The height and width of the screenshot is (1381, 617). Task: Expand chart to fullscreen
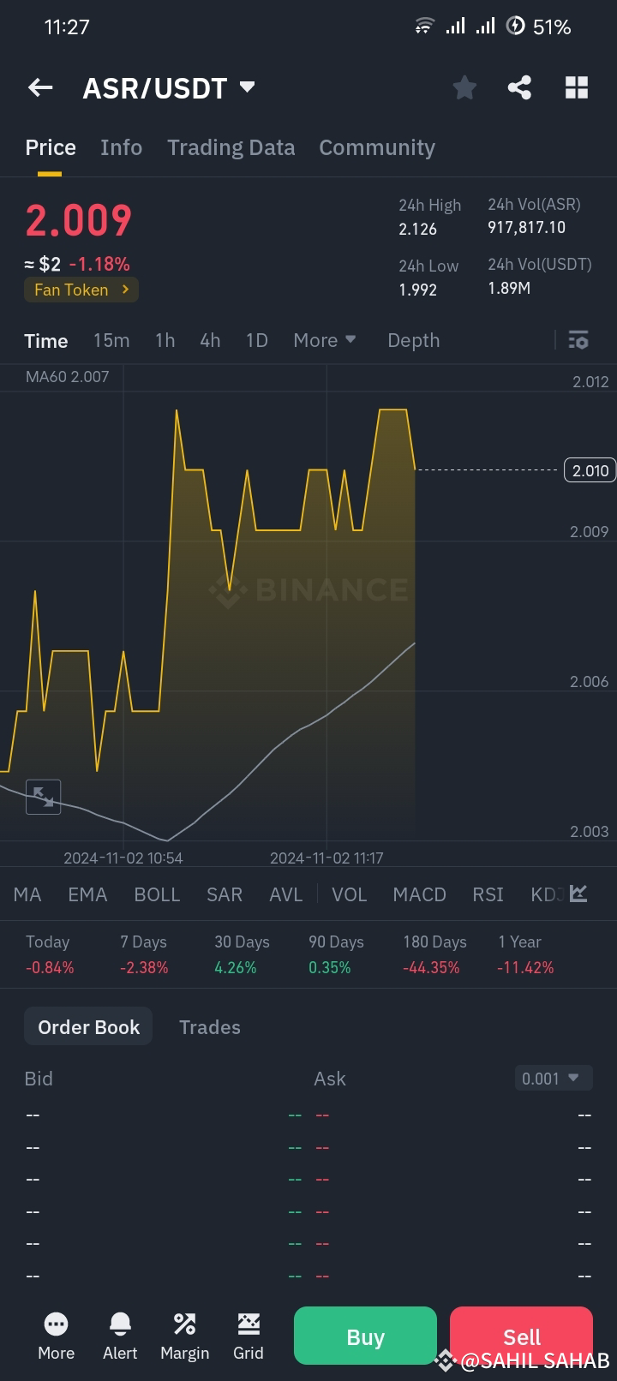coord(44,797)
